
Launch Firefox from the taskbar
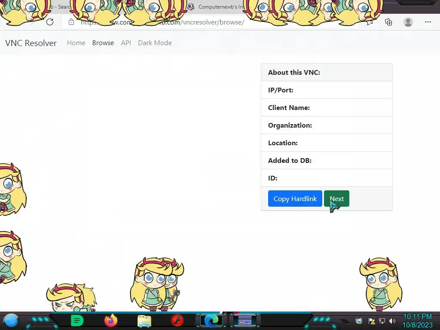110,321
